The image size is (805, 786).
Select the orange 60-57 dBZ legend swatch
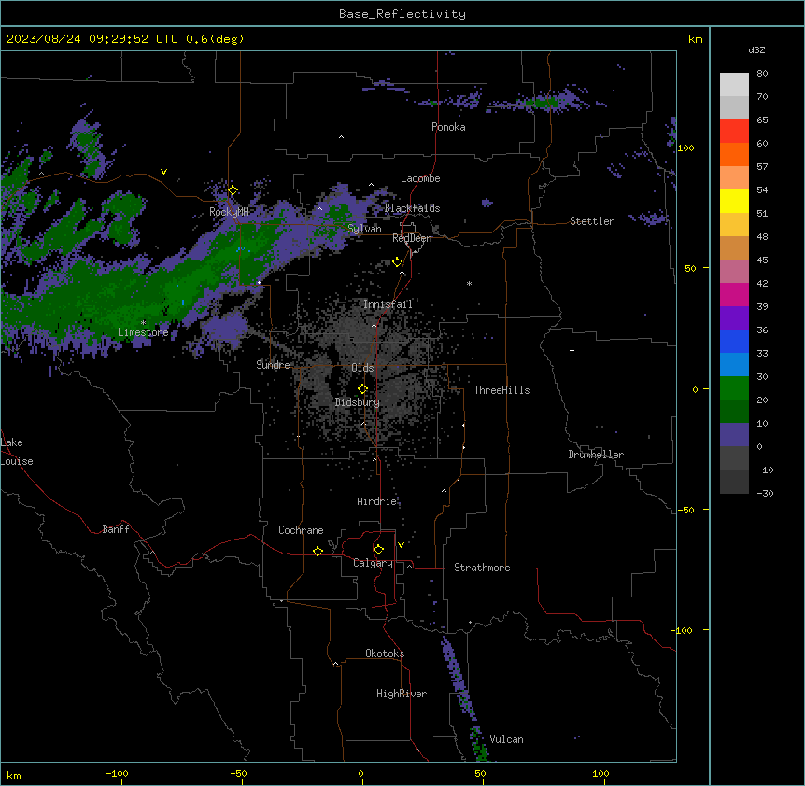pyautogui.click(x=734, y=155)
